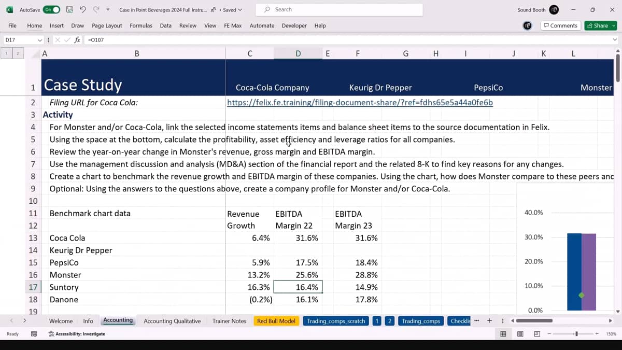This screenshot has height=350, width=622.
Task: Open the Coca Cola filing URL link
Action: (x=360, y=102)
